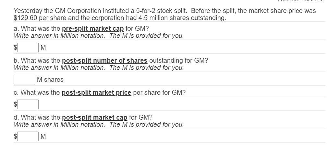Click the dollar sign before part a's field
The height and width of the screenshot is (150, 329).
coord(15,48)
